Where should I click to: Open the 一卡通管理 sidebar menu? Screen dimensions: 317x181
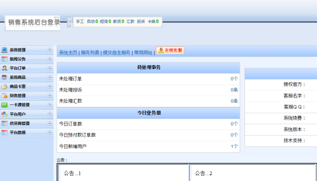coord(27,105)
